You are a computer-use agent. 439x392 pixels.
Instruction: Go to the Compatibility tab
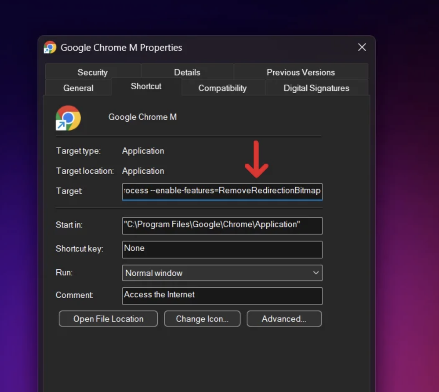[x=223, y=88]
